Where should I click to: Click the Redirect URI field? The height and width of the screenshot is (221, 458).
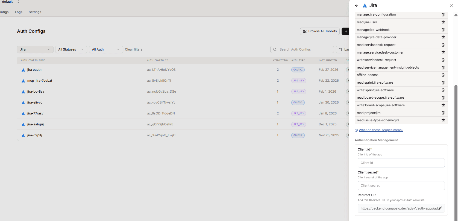click(x=401, y=208)
